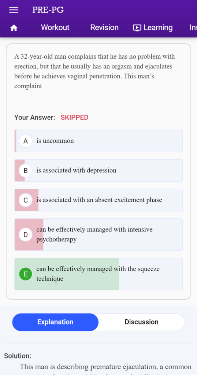
Task: Show the Explanation section
Action: [55, 322]
